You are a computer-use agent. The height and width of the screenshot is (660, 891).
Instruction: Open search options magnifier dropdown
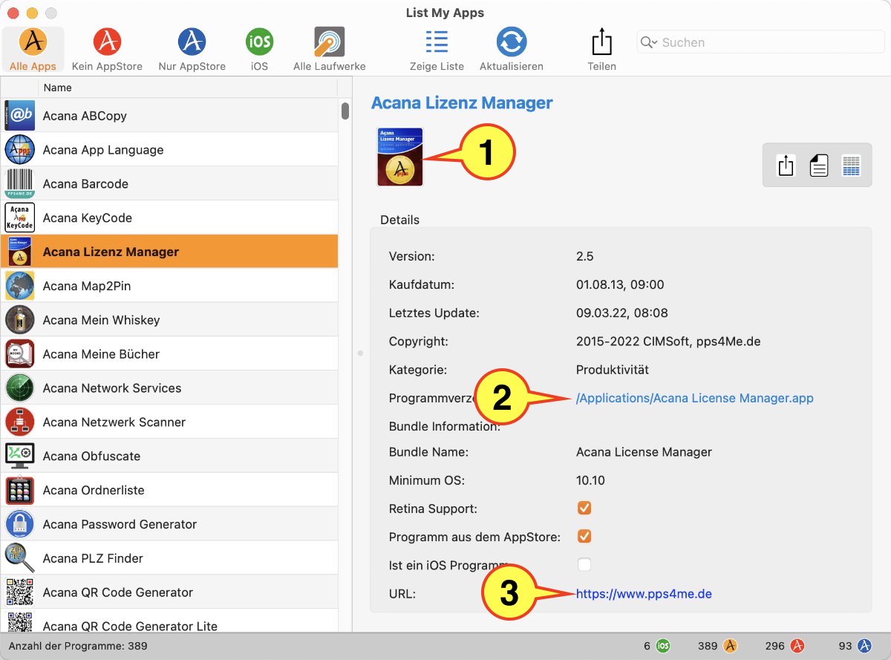649,42
